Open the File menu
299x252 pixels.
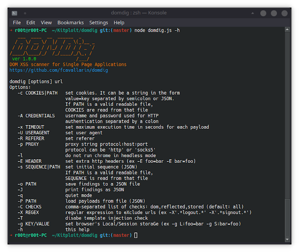[17, 23]
